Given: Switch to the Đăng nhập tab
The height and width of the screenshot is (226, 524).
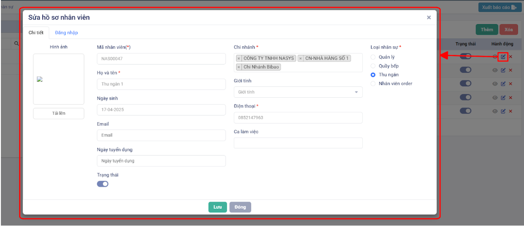Looking at the screenshot, I should 67,33.
